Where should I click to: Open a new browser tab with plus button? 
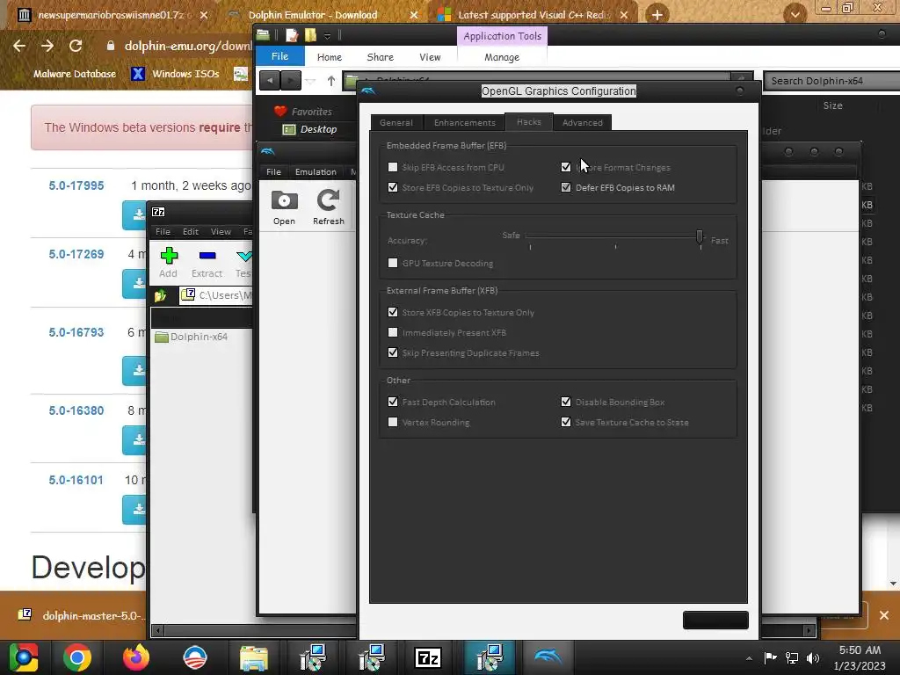657,15
